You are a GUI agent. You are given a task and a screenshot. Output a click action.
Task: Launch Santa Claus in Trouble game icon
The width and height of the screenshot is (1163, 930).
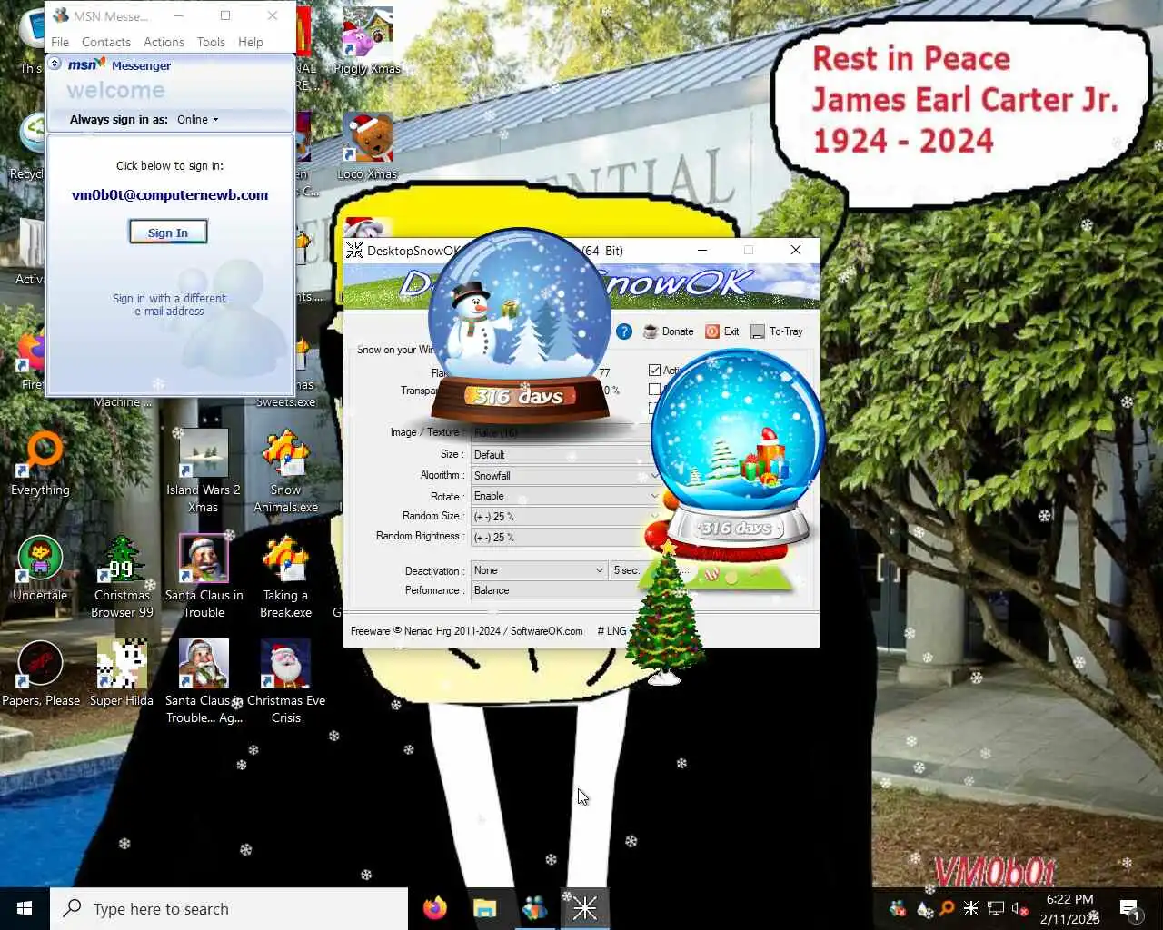click(204, 578)
